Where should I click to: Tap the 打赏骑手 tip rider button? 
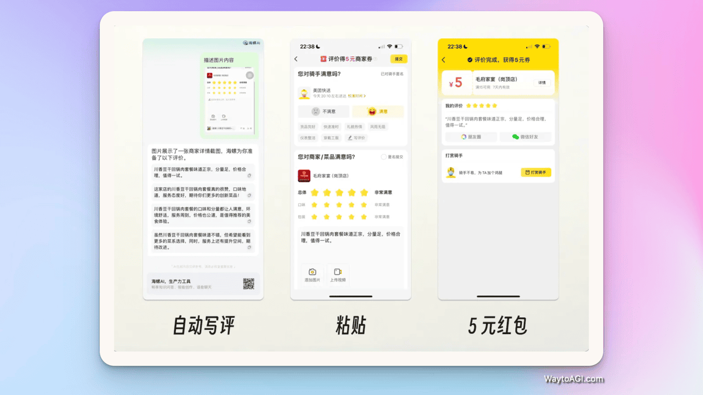pyautogui.click(x=535, y=172)
